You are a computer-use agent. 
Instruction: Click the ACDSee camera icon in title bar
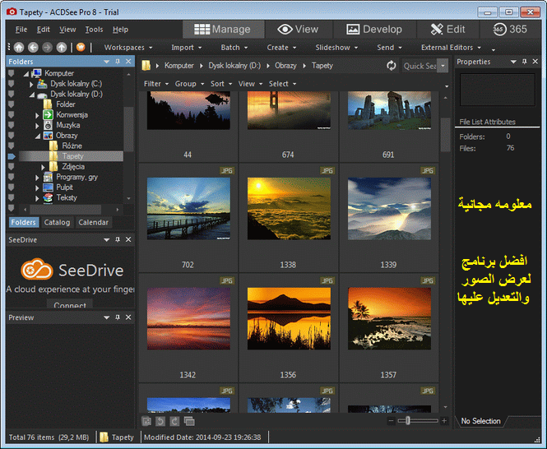tap(12, 12)
